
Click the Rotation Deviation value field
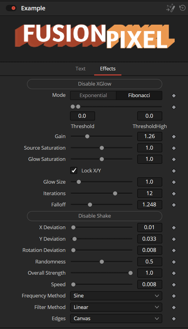tap(150, 250)
